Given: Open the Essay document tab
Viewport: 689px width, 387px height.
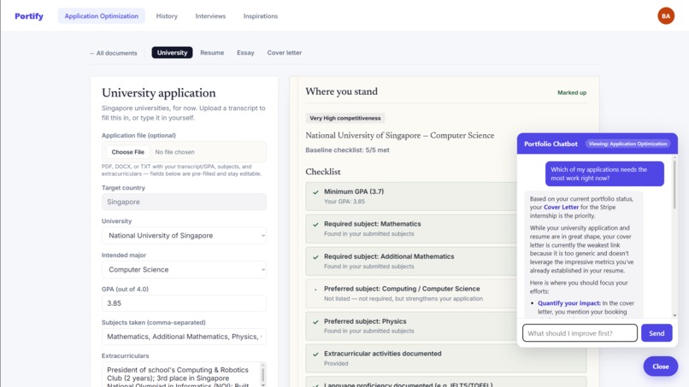Looking at the screenshot, I should tap(245, 53).
